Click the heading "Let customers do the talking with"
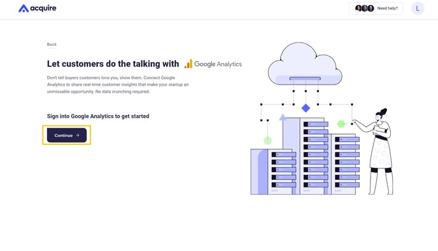This screenshot has width=438, height=251. tap(113, 64)
